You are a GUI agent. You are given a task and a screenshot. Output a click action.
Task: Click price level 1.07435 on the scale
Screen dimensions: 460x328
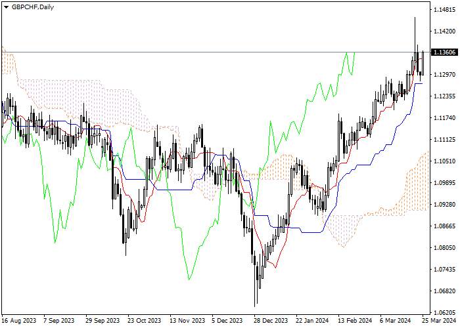(x=444, y=270)
